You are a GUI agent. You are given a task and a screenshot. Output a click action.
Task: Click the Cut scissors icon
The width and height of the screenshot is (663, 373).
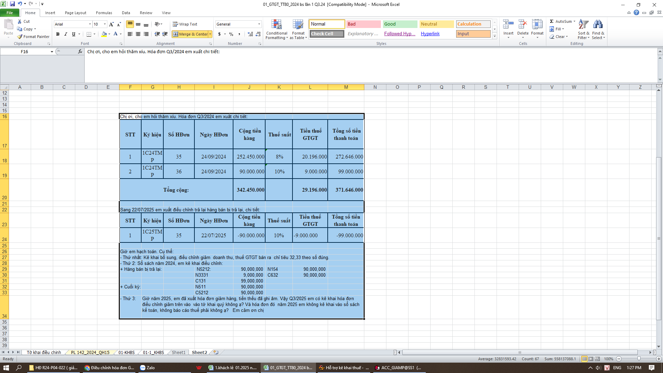20,21
